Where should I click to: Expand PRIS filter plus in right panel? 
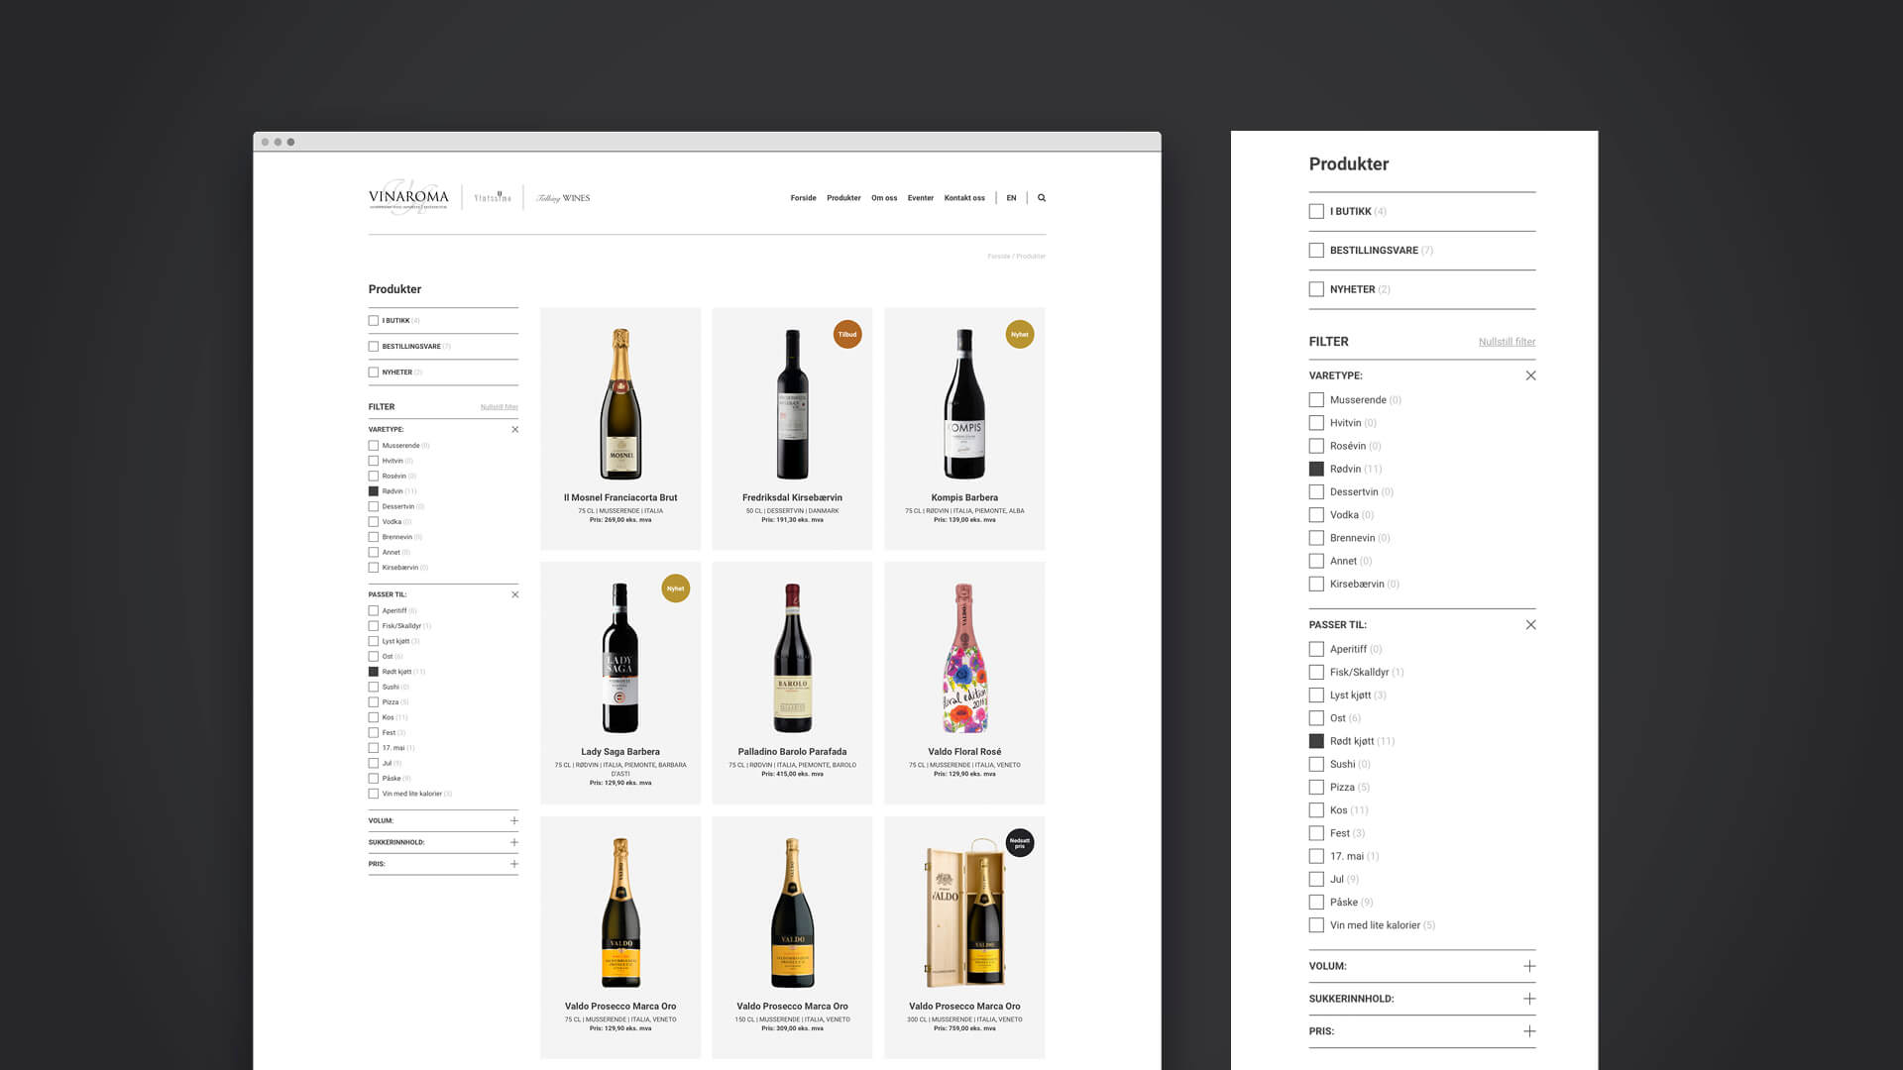click(1529, 1031)
